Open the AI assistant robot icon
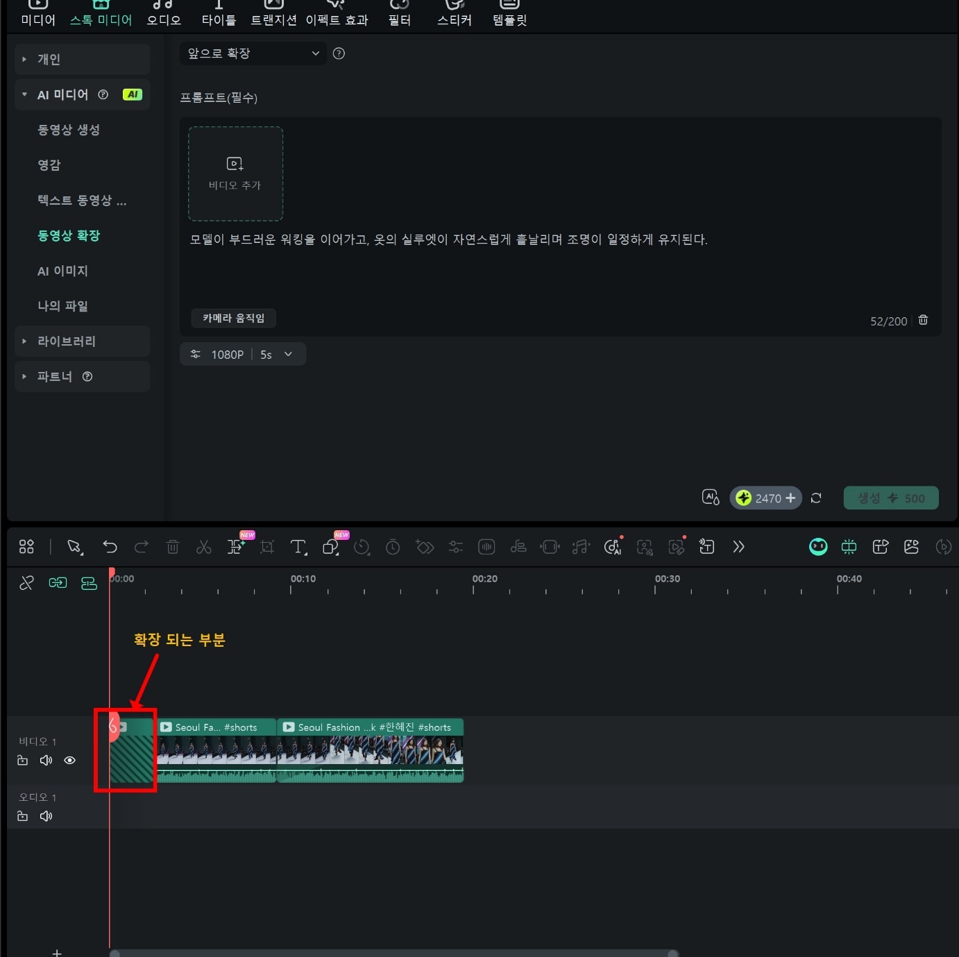Viewport: 959px width, 957px height. (818, 547)
